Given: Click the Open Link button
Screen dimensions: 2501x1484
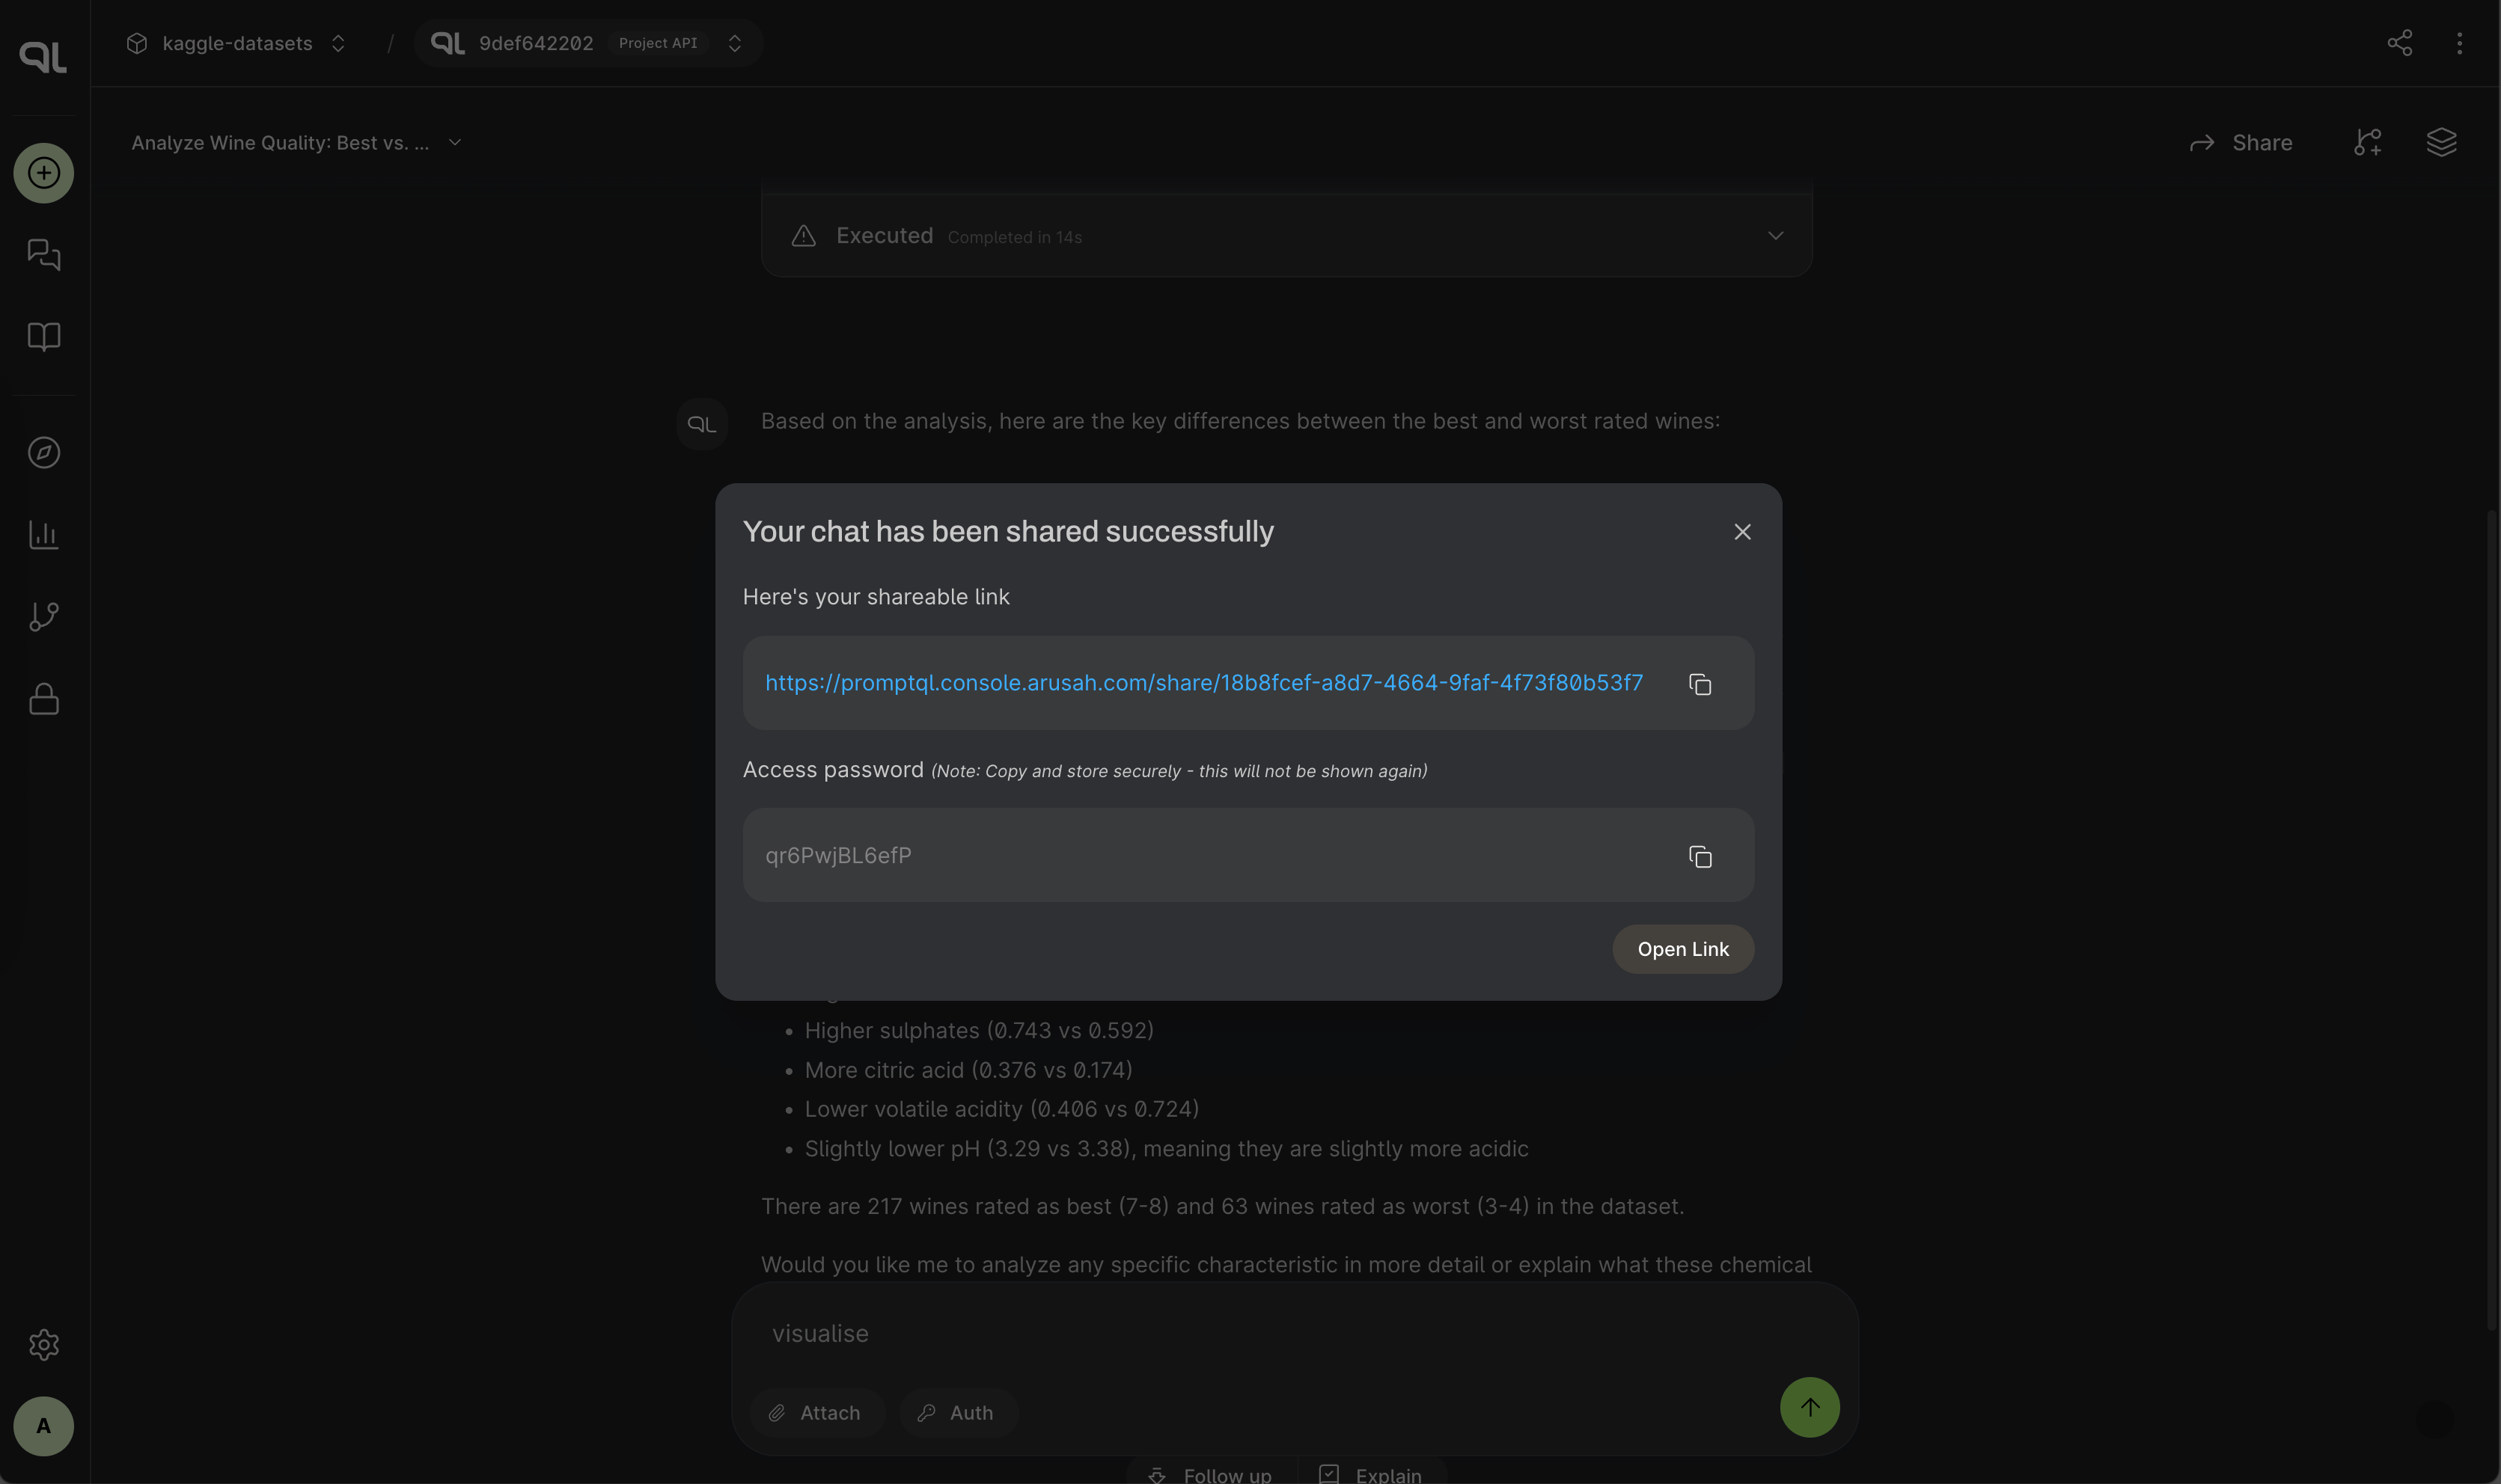Looking at the screenshot, I should coord(1682,949).
